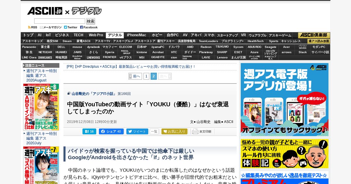Open the Twitter link in header
Viewport: 351px width, 184px height.
[x=71, y=27]
